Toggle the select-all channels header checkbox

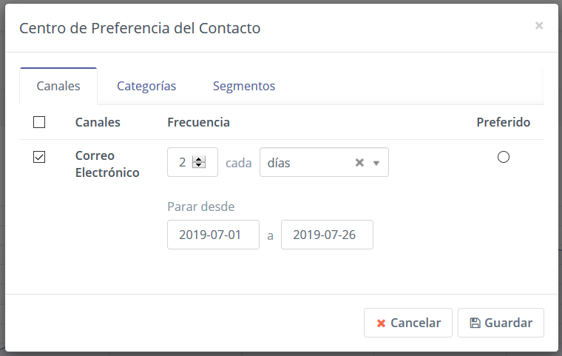coord(40,122)
